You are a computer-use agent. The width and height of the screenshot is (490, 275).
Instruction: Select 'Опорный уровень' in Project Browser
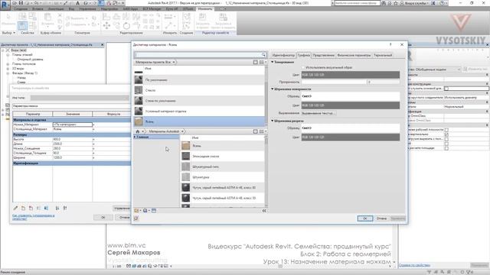(30, 60)
